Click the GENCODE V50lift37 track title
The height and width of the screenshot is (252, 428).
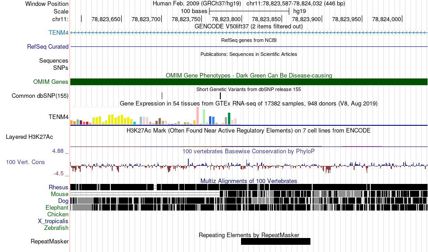249,27
